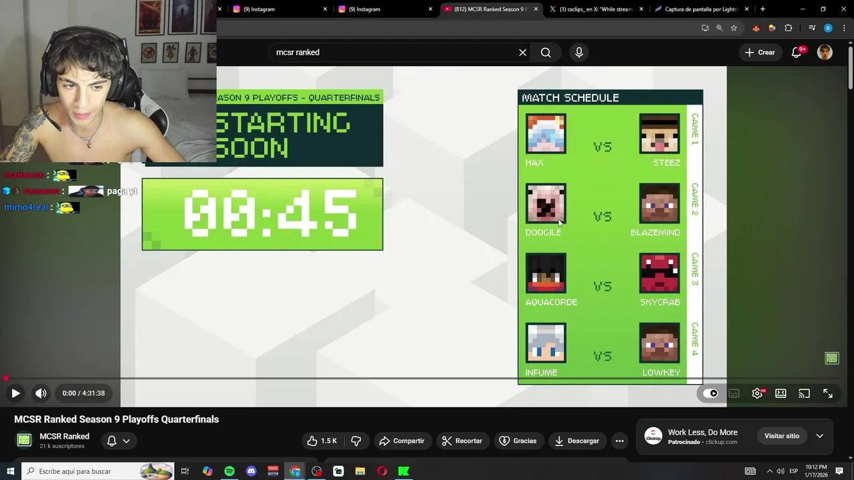Open media controls playlist icon

[x=812, y=28]
